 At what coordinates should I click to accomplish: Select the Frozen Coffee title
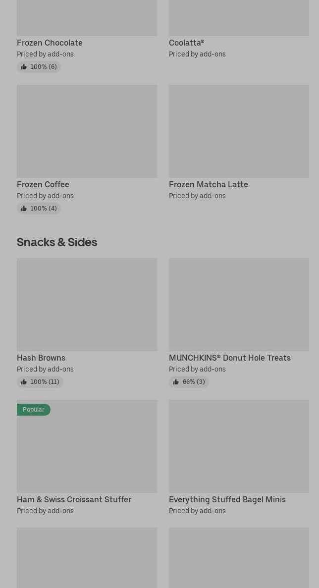(x=43, y=185)
